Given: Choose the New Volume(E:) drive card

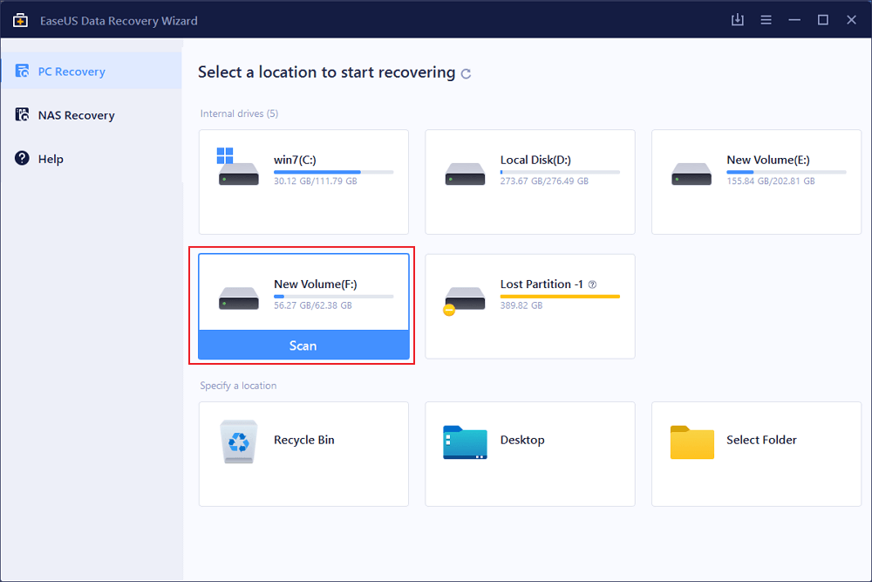Looking at the screenshot, I should 755,181.
